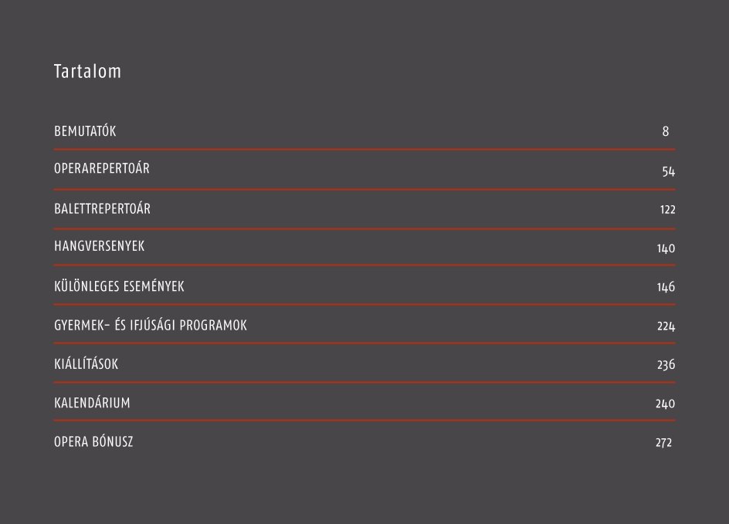Jump to KÜLÖNLEGES ESEMÉNYEK section
Screen dimensions: 729x524
click(119, 286)
